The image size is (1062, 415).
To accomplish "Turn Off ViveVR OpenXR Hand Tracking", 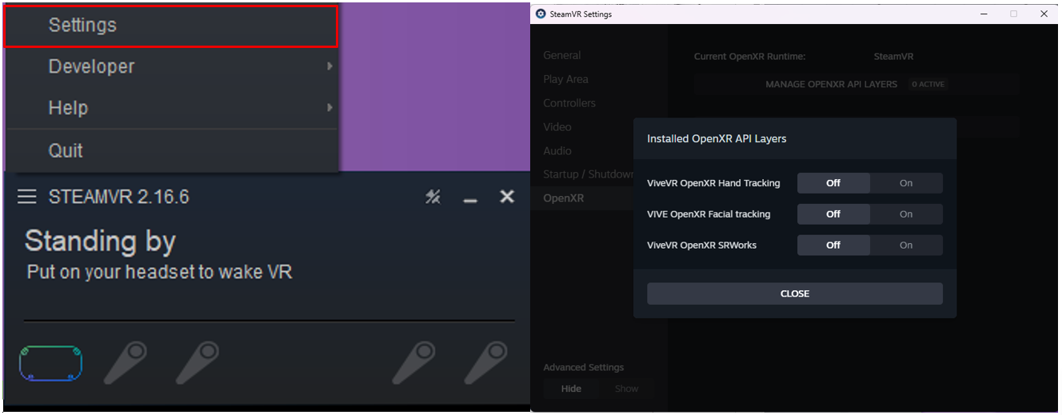I will pos(833,183).
